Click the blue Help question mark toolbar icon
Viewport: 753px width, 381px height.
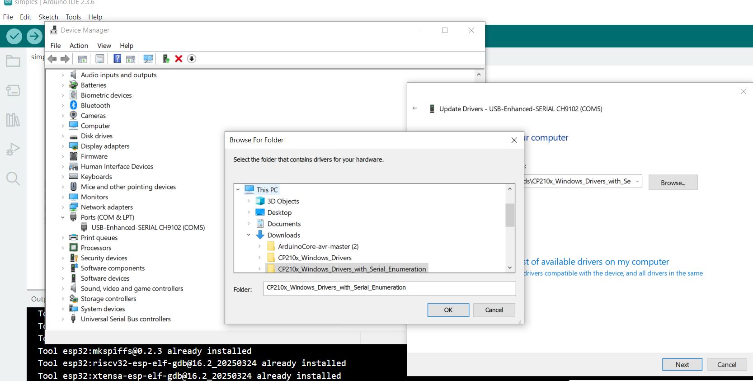pyautogui.click(x=117, y=59)
